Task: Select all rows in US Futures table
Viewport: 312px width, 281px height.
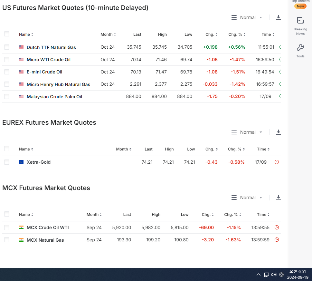Action: click(x=7, y=34)
